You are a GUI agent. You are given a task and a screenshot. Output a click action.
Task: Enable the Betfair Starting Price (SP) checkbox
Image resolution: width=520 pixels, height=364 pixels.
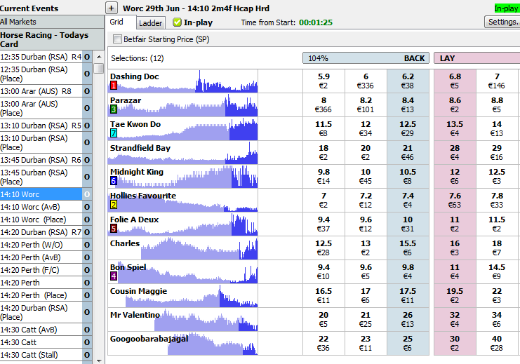click(117, 39)
